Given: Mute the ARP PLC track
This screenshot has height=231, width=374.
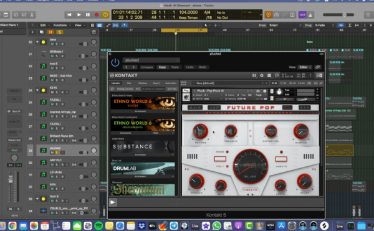Looking at the screenshot, I should (52, 164).
